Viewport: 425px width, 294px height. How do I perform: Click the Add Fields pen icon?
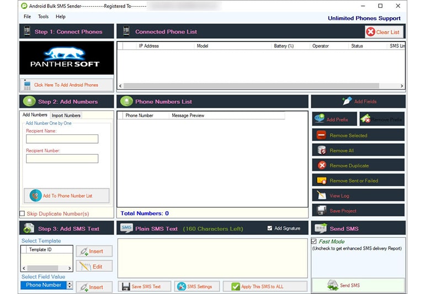pyautogui.click(x=347, y=101)
